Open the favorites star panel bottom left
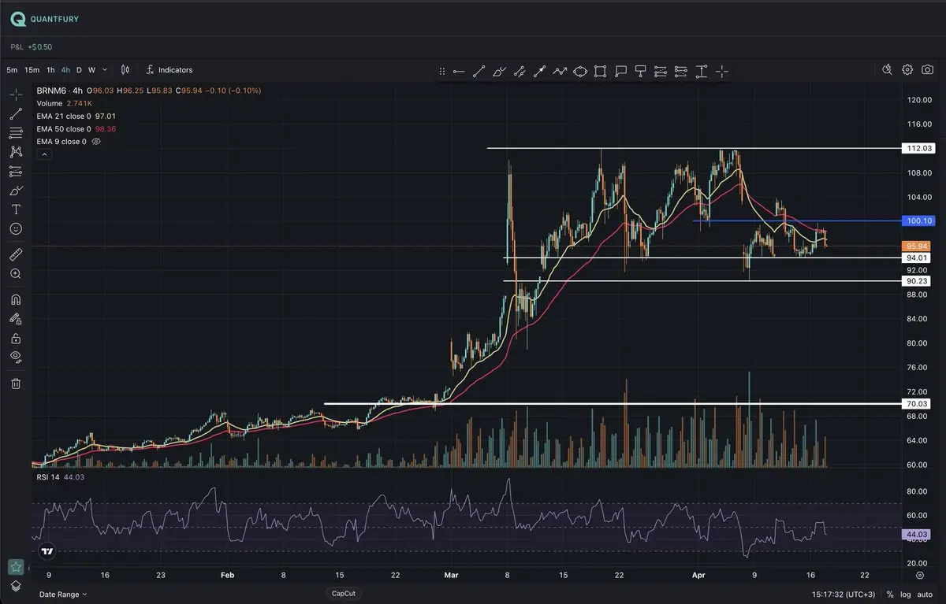Screen dimensions: 946x604 click(16, 566)
